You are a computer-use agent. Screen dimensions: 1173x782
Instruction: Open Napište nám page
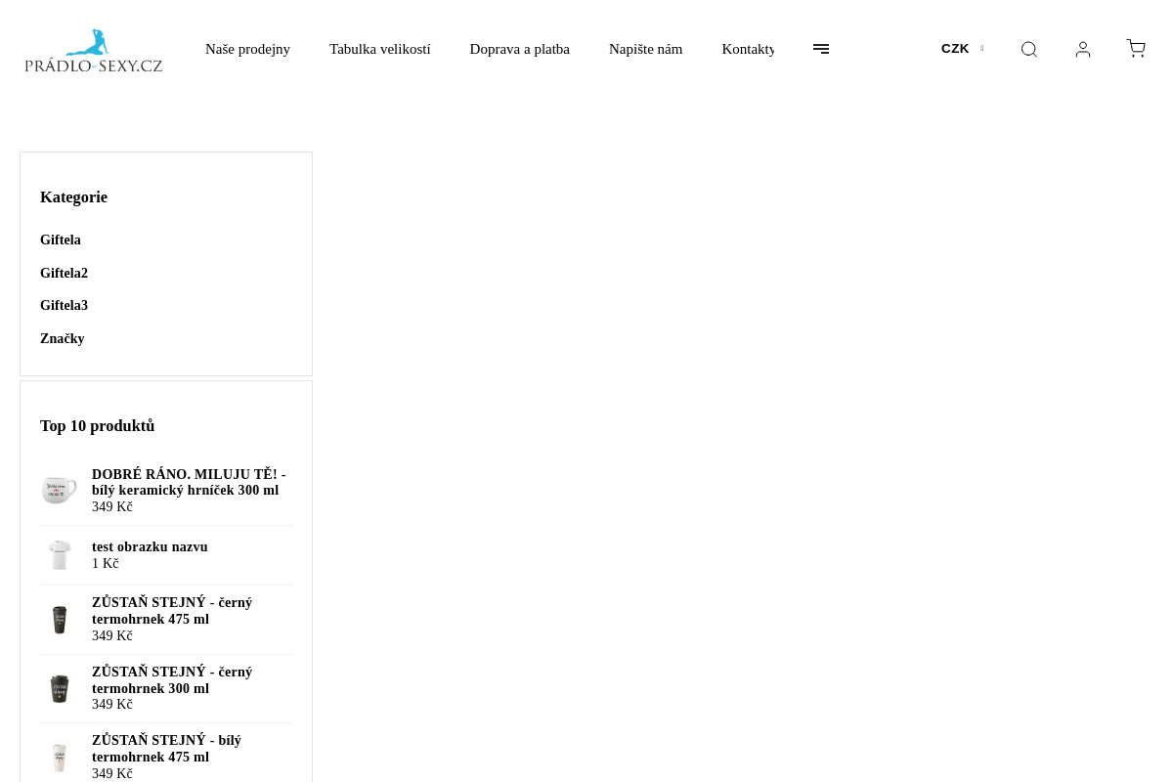click(x=645, y=49)
